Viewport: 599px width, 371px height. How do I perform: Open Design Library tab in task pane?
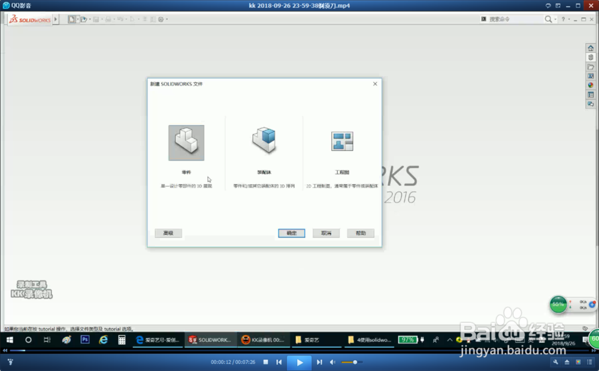click(x=591, y=58)
